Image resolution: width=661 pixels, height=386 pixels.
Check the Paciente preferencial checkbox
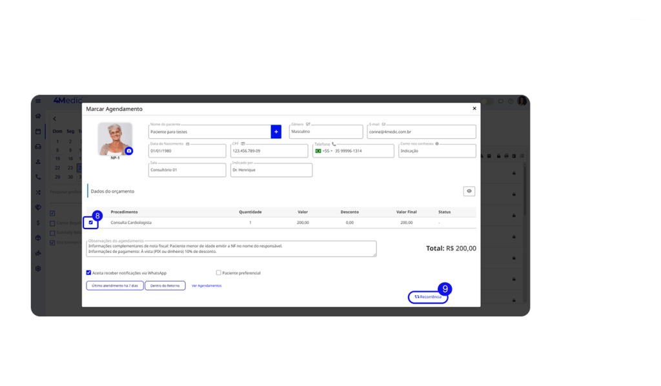219,272
